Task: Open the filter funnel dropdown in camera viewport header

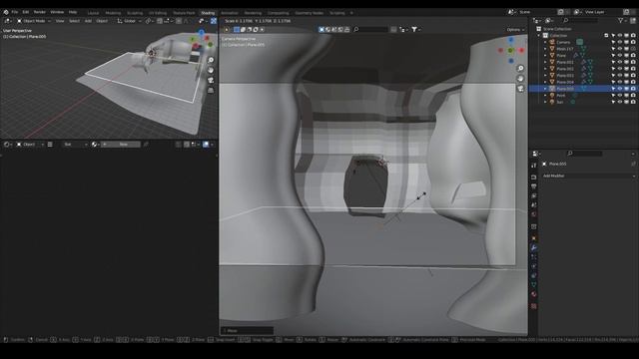Action: point(415,29)
